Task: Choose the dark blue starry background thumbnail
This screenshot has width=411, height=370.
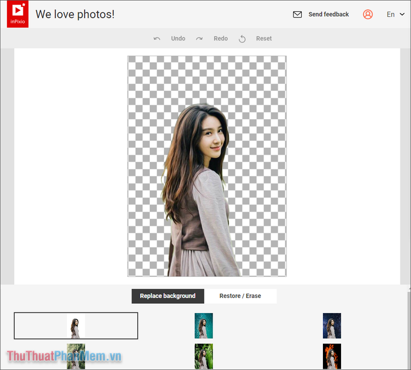Action: click(332, 325)
